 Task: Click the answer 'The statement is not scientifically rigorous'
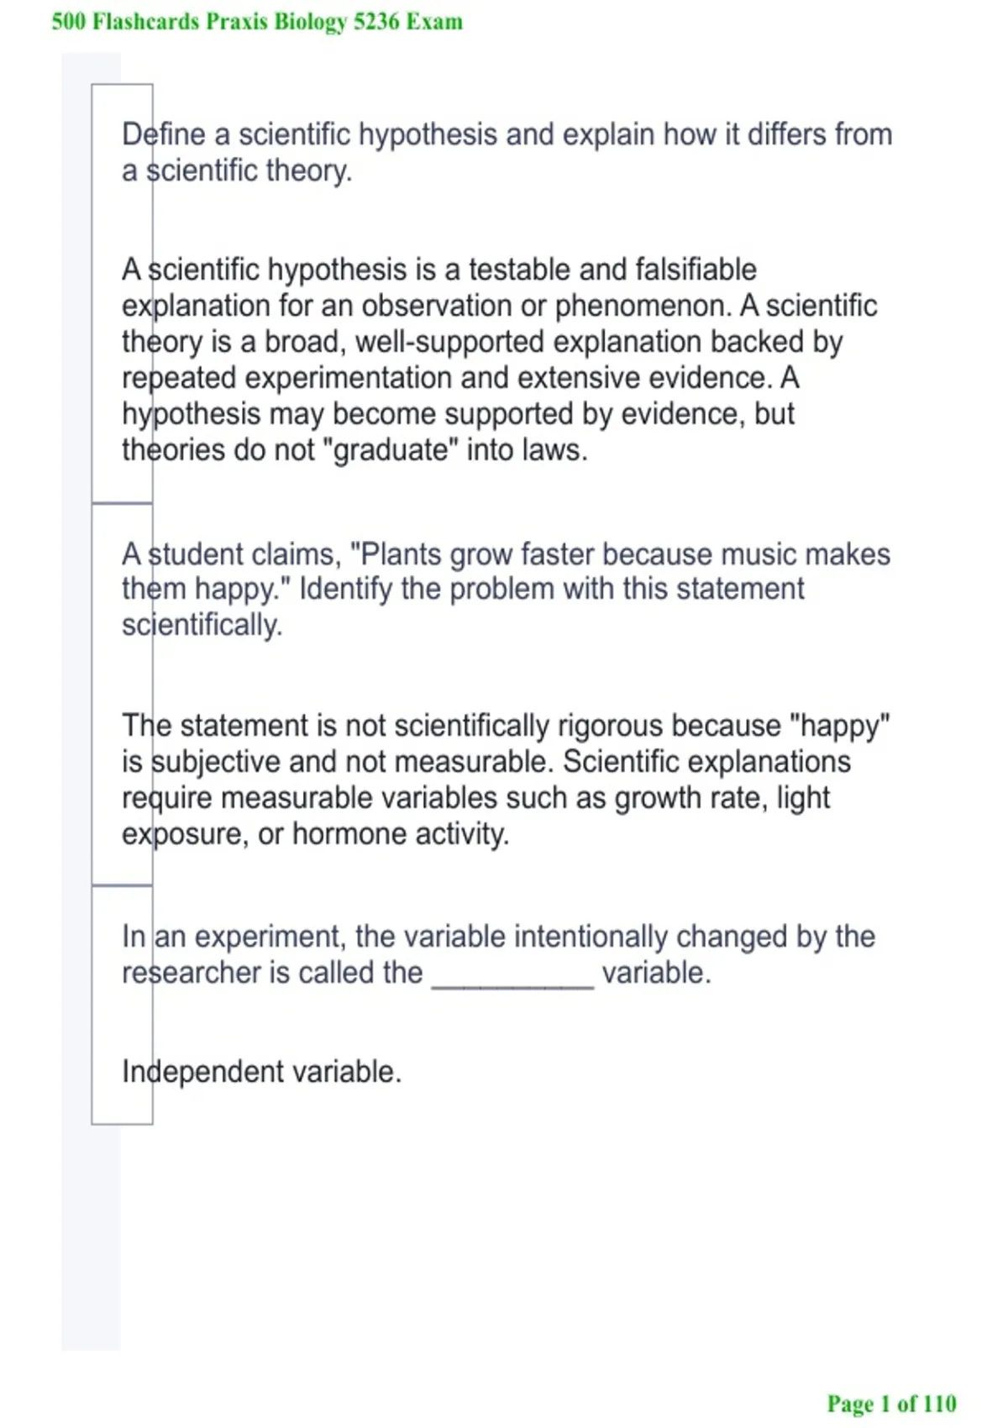pos(506,780)
